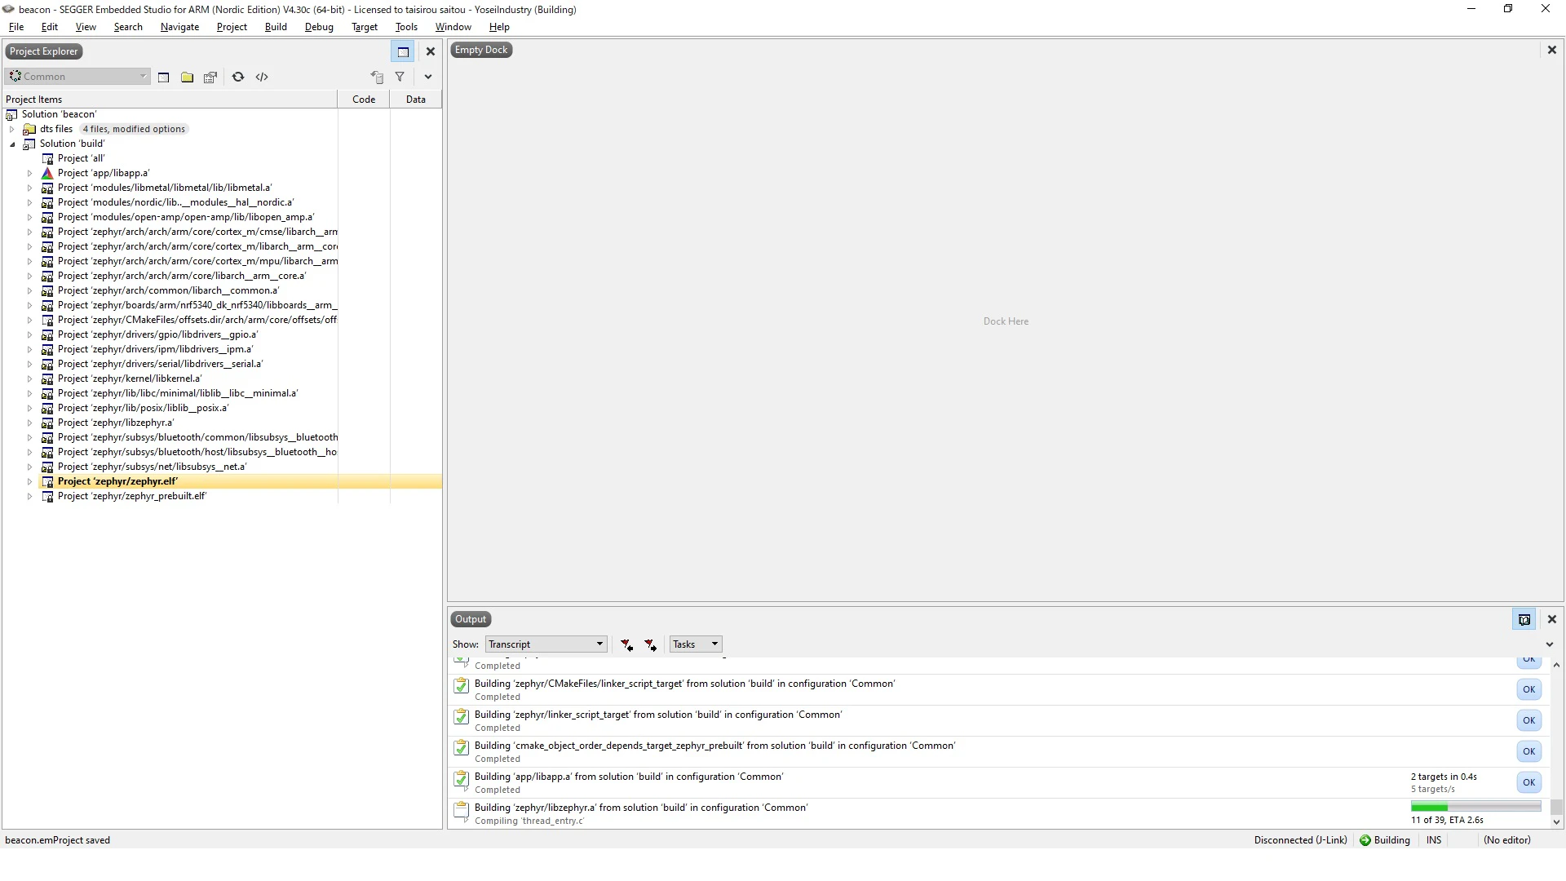Open the Tasks dropdown in Output
The image size is (1566, 881).
tap(696, 644)
